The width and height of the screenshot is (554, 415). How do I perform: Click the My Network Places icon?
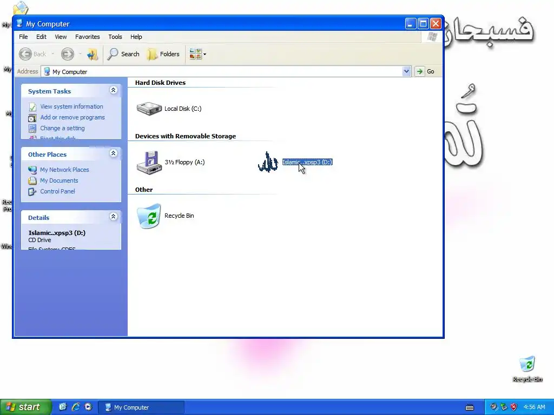[32, 170]
